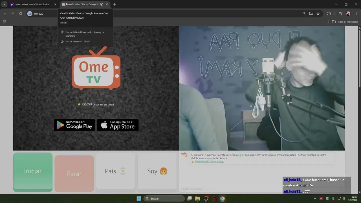
Task: Open the zoom magnifier icon in address bar
Action: [x=304, y=14]
